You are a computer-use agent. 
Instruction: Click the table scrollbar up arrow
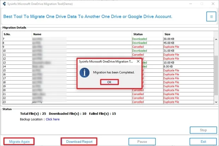coord(216,34)
